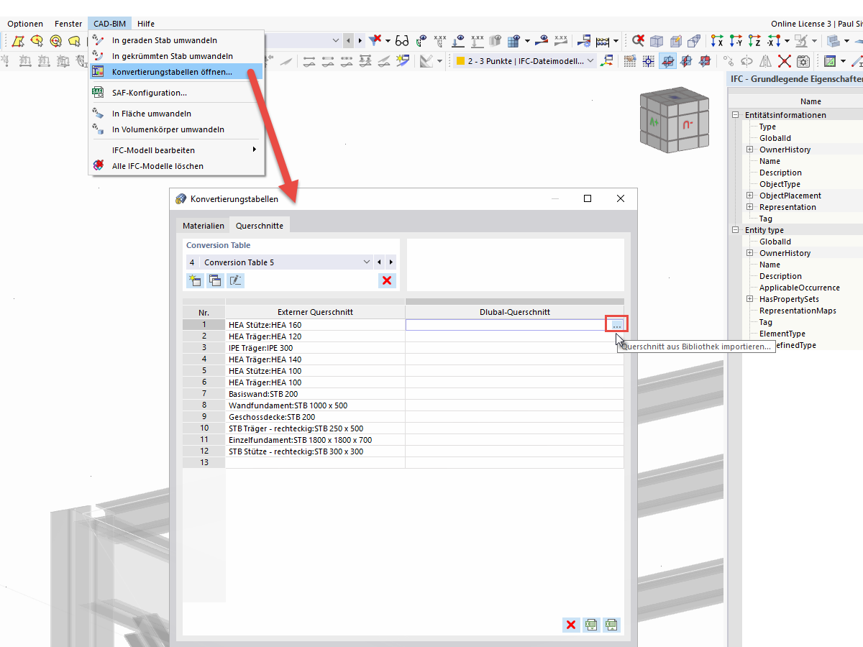Expand ObjectPlacement tree node
Screen dimensions: 863x647
point(749,196)
